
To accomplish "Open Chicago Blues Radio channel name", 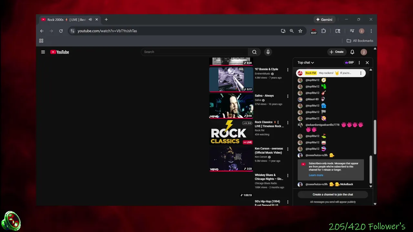I will [266, 183].
